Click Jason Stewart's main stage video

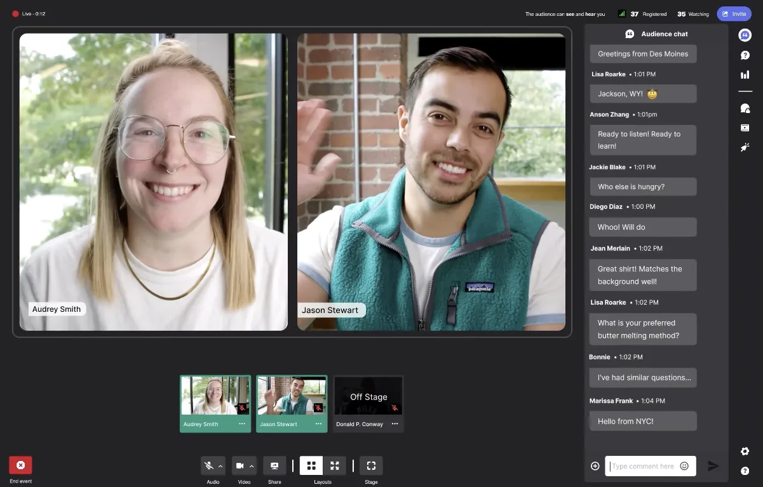click(x=431, y=182)
